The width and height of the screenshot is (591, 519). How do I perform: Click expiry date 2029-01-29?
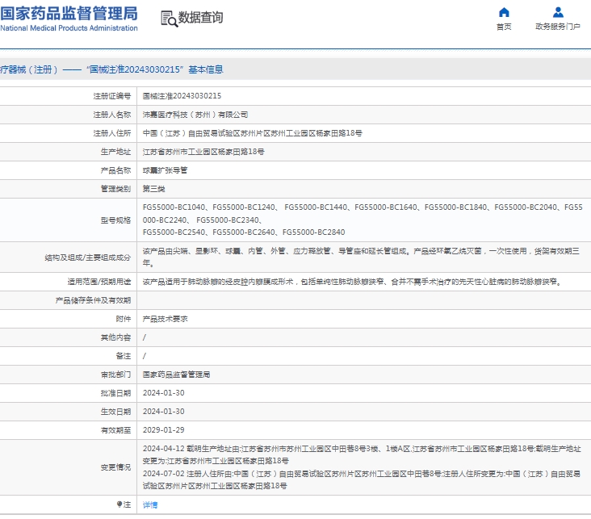tap(164, 429)
